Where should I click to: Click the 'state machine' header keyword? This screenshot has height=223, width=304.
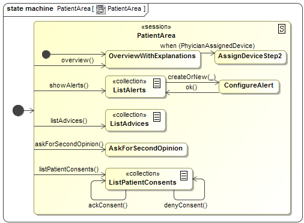pyautogui.click(x=30, y=8)
